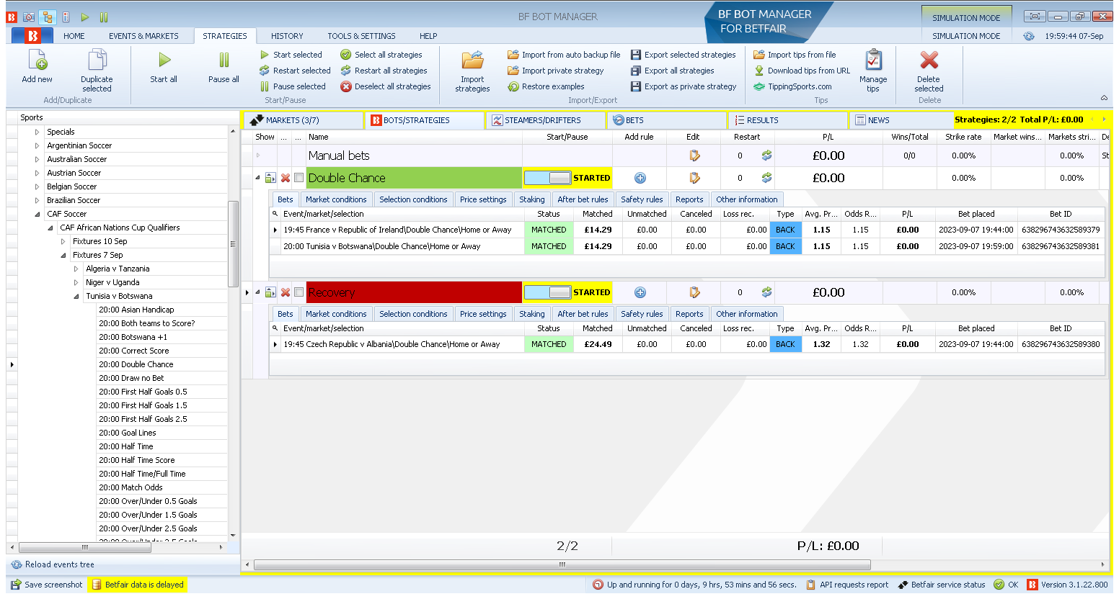Open TOOLS & SETTINGS ribbon tab
Viewport: 1119px width, 599px height.
(x=361, y=36)
